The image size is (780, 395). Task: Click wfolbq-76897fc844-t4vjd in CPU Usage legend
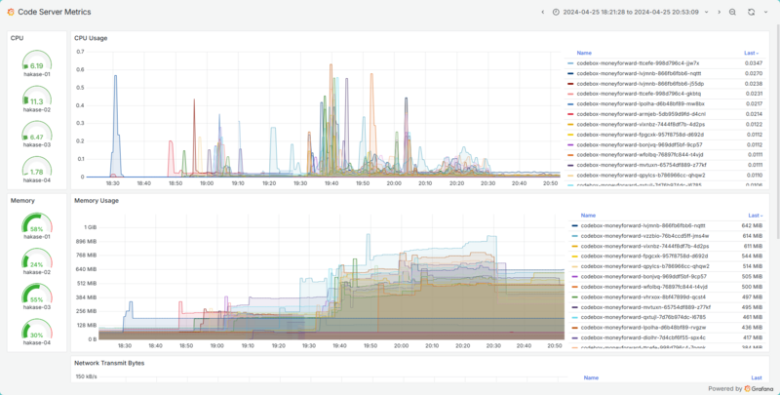(640, 155)
